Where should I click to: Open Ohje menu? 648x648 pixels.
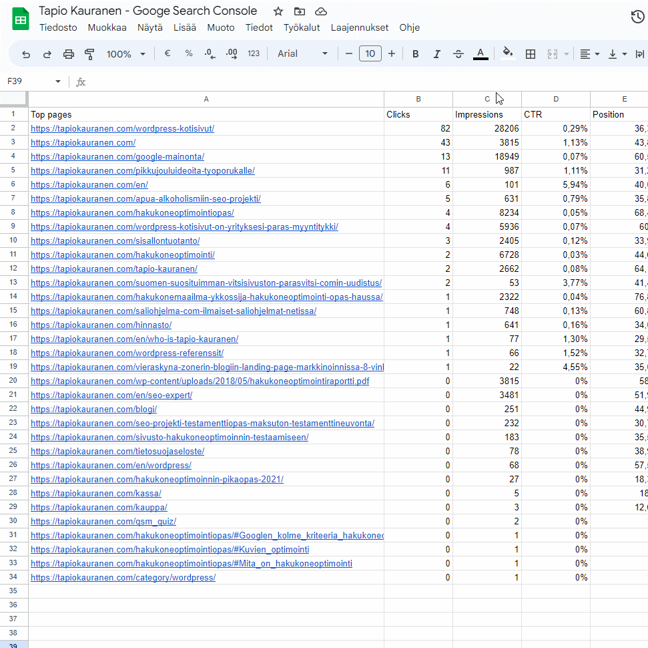click(410, 27)
